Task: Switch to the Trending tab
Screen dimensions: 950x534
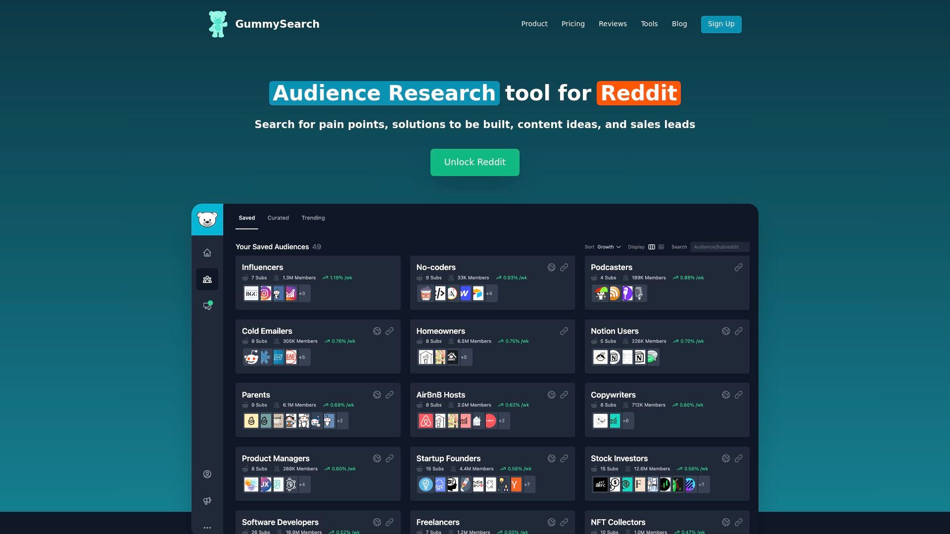Action: tap(313, 218)
